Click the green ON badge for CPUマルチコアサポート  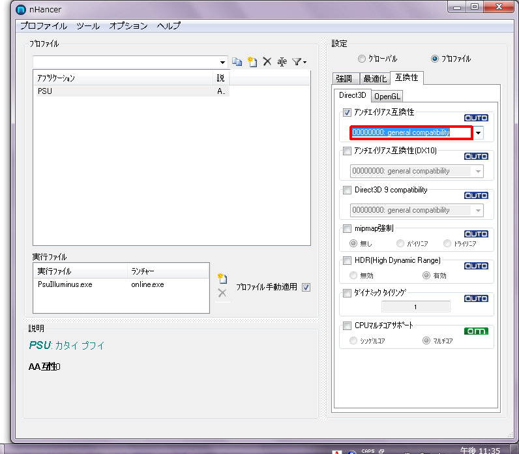(476, 331)
